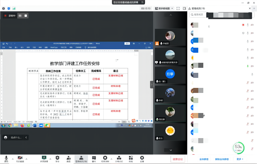Enter fullscreen using the top bar icon
Image resolution: width=257 pixels, height=164 pixels.
[178, 8]
